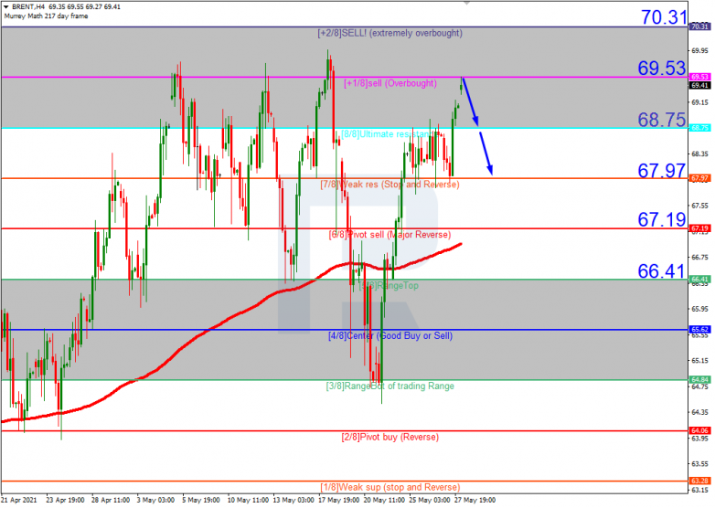Select the large 68.75 level value
715x508 pixels.
[662, 120]
